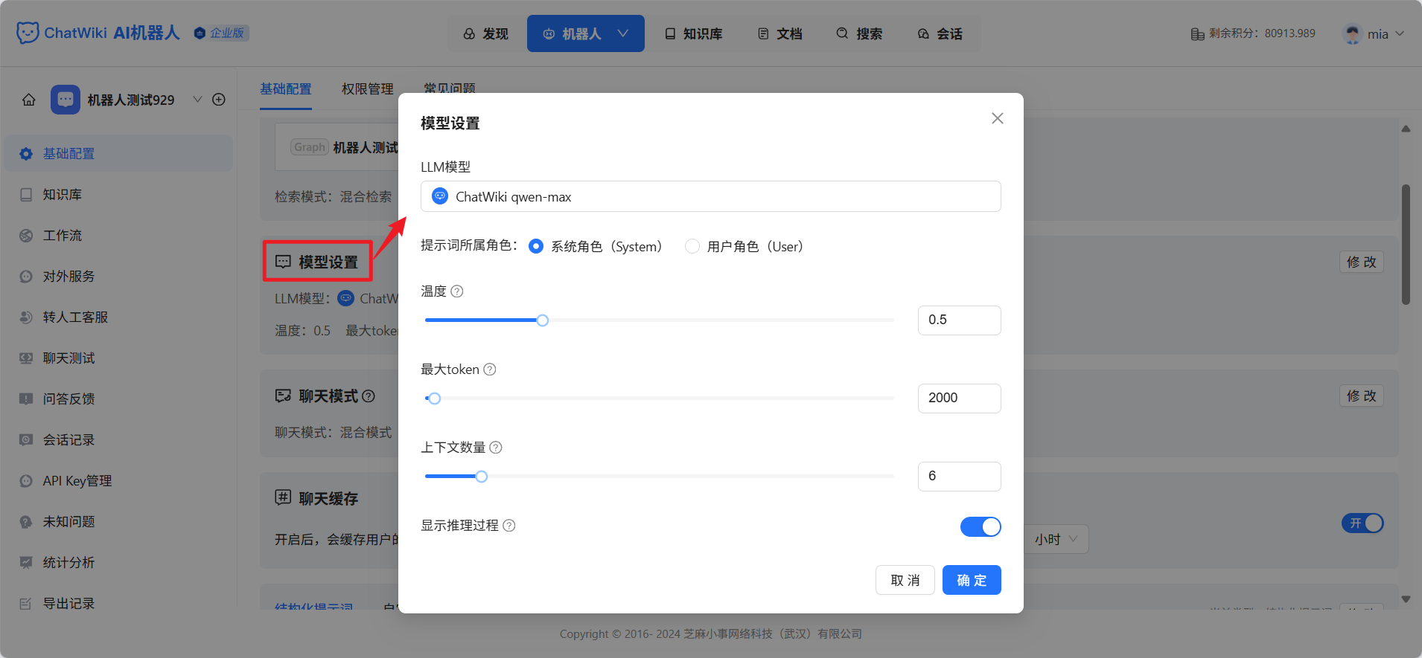Open the 会话 nav item

(x=940, y=33)
